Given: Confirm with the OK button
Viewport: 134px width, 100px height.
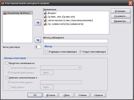Looking at the screenshot, I should tap(35, 95).
